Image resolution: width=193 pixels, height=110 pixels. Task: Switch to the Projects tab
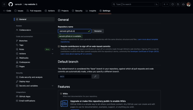tap(63, 11)
